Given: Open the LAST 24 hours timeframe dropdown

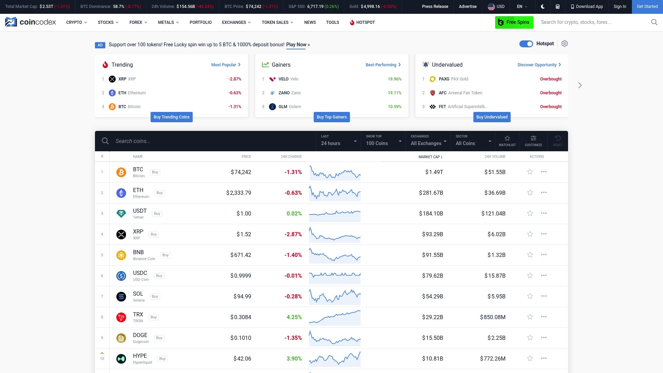Looking at the screenshot, I should click(x=338, y=141).
